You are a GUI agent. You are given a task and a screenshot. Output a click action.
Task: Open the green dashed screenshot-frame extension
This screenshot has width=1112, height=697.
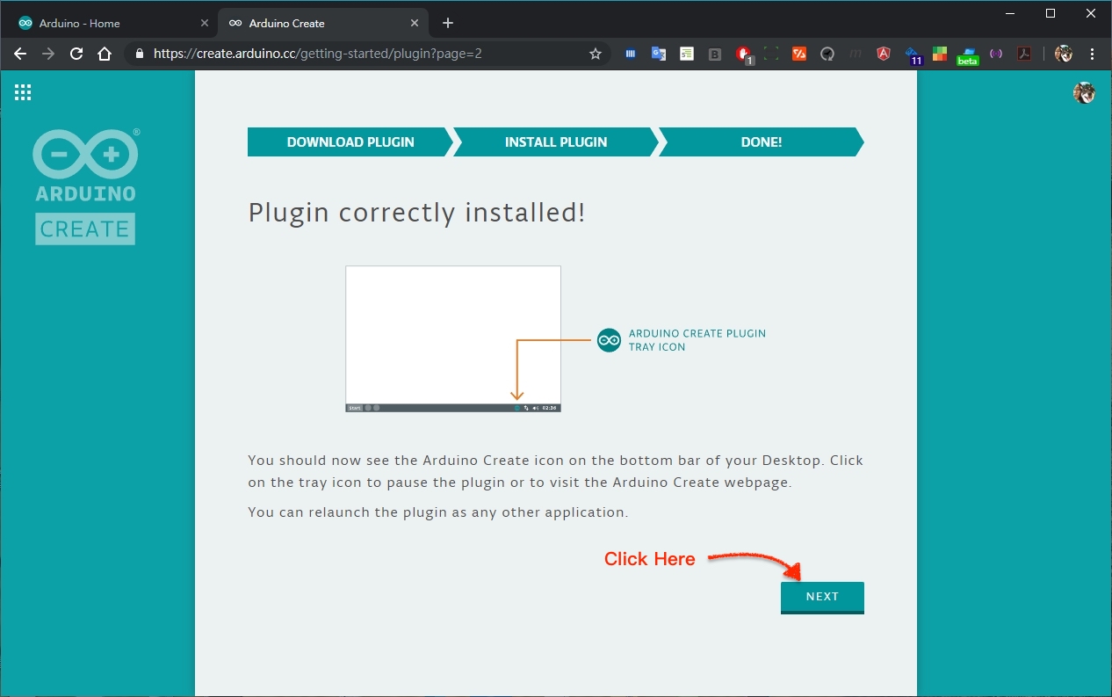[771, 54]
